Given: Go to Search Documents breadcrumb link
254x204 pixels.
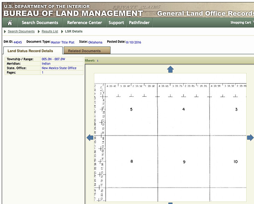Looking at the screenshot, I should coord(21,31).
